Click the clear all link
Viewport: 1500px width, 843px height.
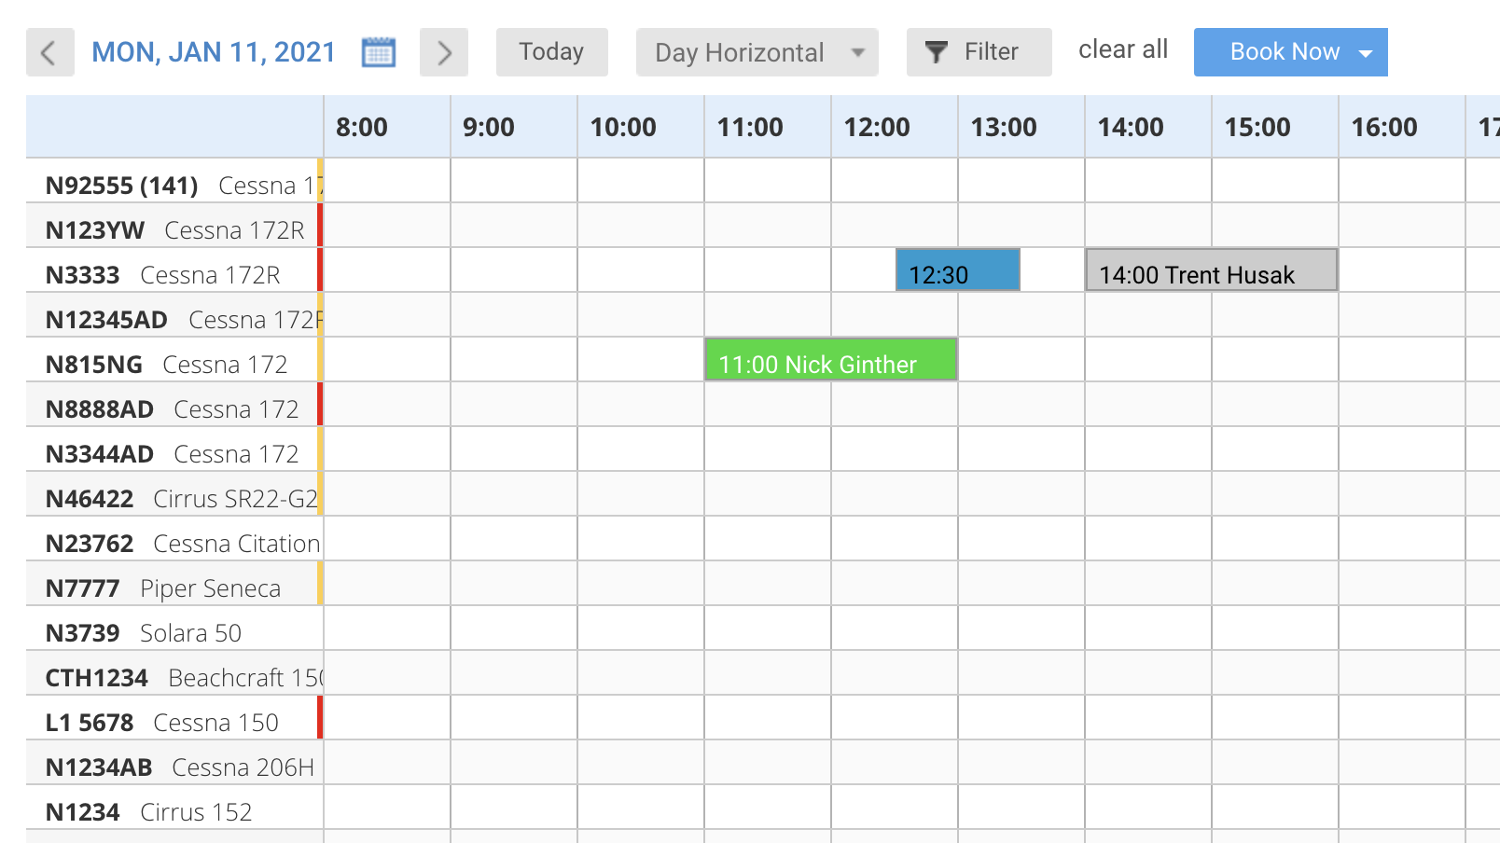(1122, 49)
